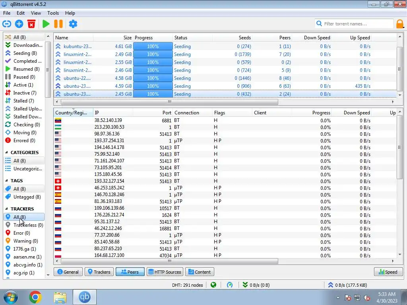This screenshot has width=407, height=305.
Task: Click the DHT: 291 nodes status text
Action: click(188, 285)
